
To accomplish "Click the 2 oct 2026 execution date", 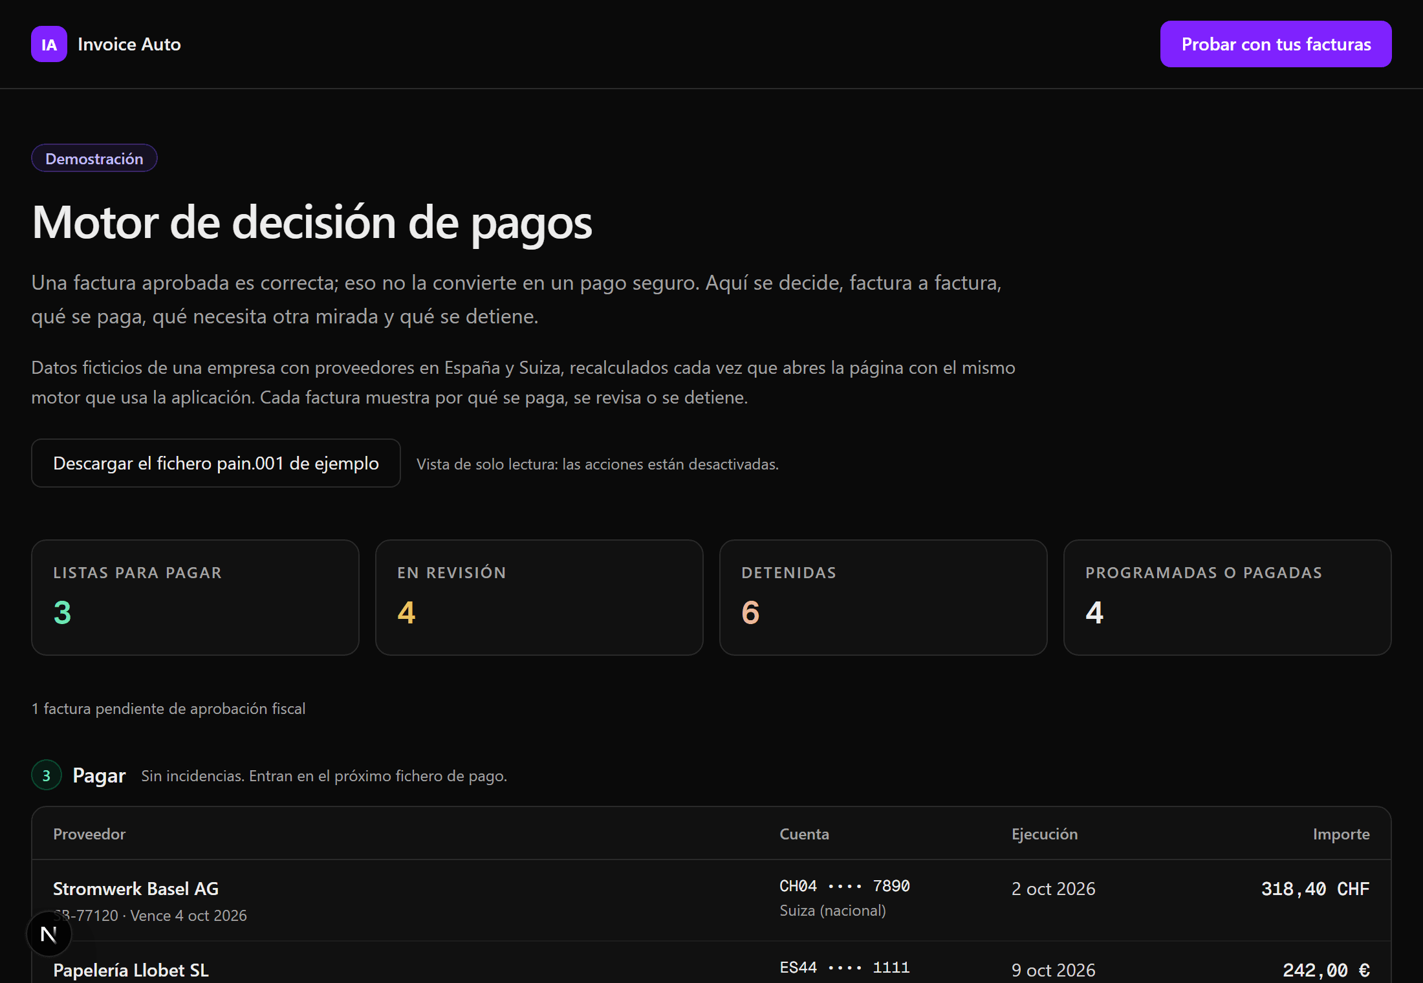I will [x=1054, y=889].
